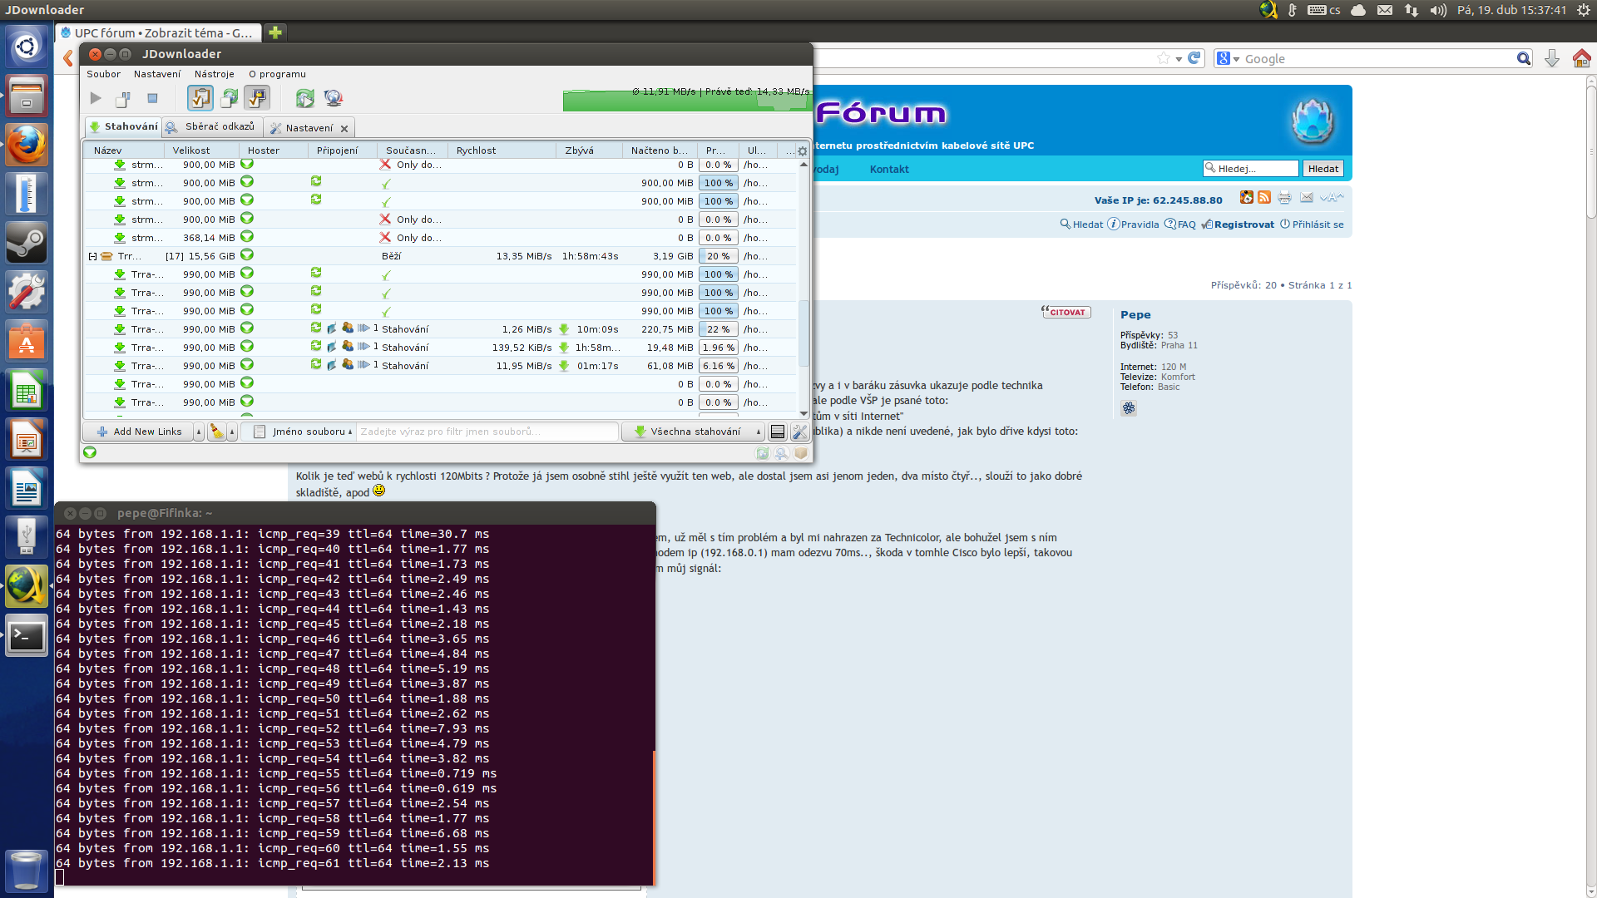Image resolution: width=1597 pixels, height=898 pixels.
Task: Toggle premium enable toolbar button
Action: [x=257, y=98]
